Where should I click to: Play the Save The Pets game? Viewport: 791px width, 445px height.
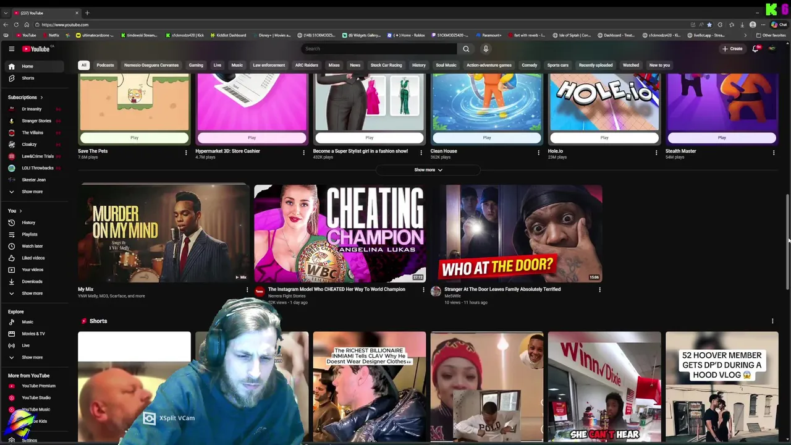pyautogui.click(x=134, y=138)
